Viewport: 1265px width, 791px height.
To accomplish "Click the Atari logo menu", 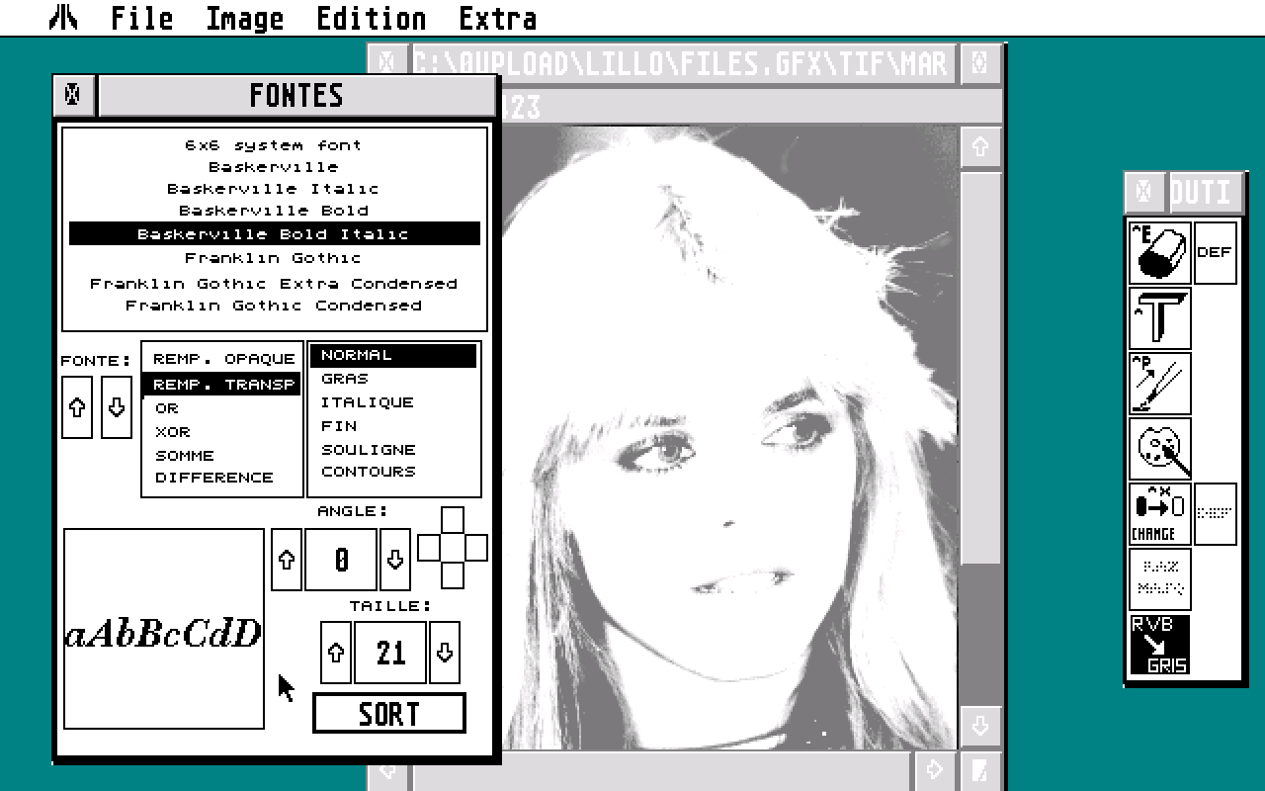I will click(63, 18).
